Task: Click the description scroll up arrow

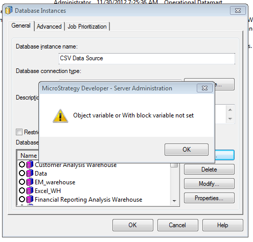Action: pos(230,110)
